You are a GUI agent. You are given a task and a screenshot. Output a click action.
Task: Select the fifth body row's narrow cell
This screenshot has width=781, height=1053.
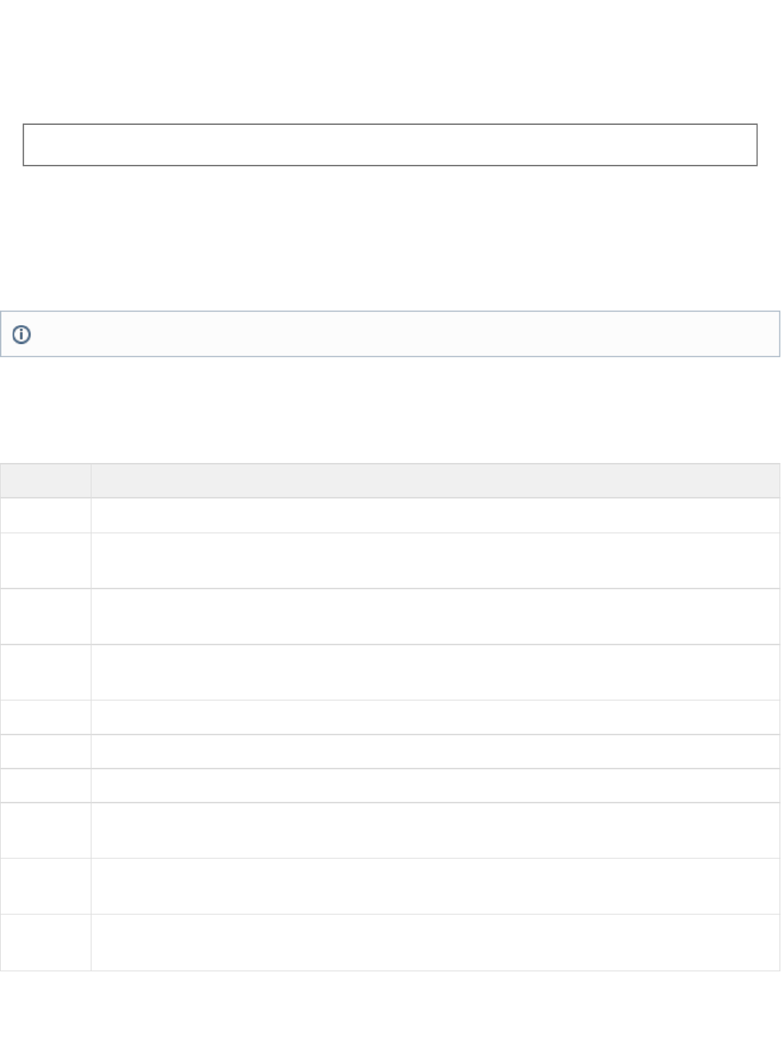click(45, 717)
